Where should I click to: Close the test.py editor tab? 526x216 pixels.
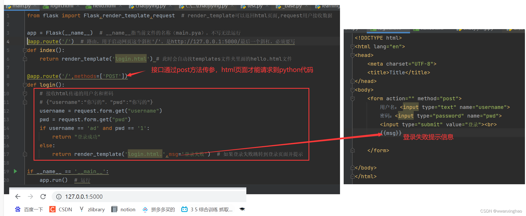(x=267, y=6)
